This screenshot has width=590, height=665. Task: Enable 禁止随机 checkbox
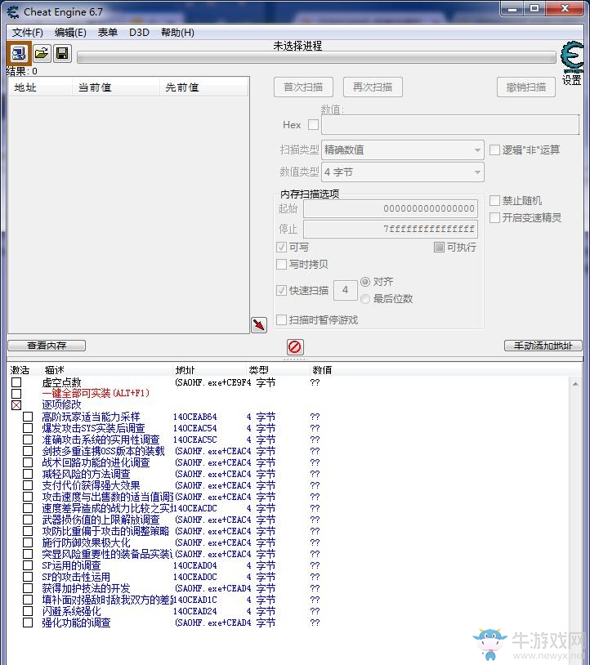click(x=494, y=200)
